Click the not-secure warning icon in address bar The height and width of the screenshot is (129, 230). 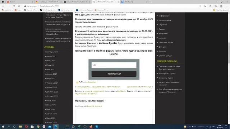[25, 6]
